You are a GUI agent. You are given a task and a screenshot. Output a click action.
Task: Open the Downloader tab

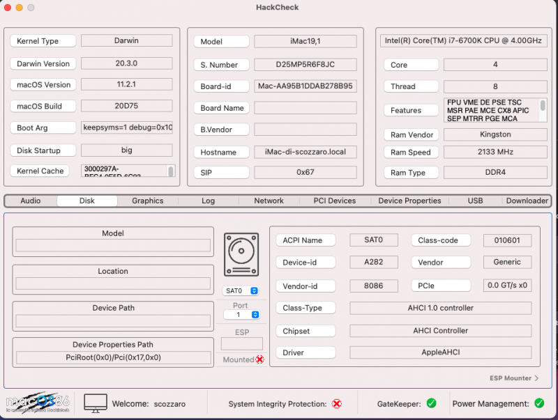point(527,201)
